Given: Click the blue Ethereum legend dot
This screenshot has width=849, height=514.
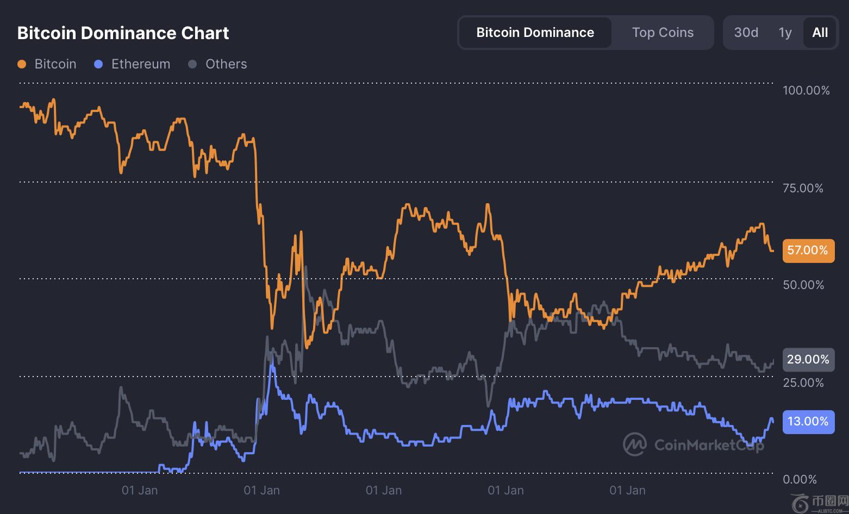Looking at the screenshot, I should pyautogui.click(x=98, y=64).
